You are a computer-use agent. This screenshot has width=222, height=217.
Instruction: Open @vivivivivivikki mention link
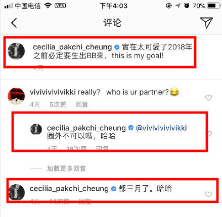[x=161, y=128]
